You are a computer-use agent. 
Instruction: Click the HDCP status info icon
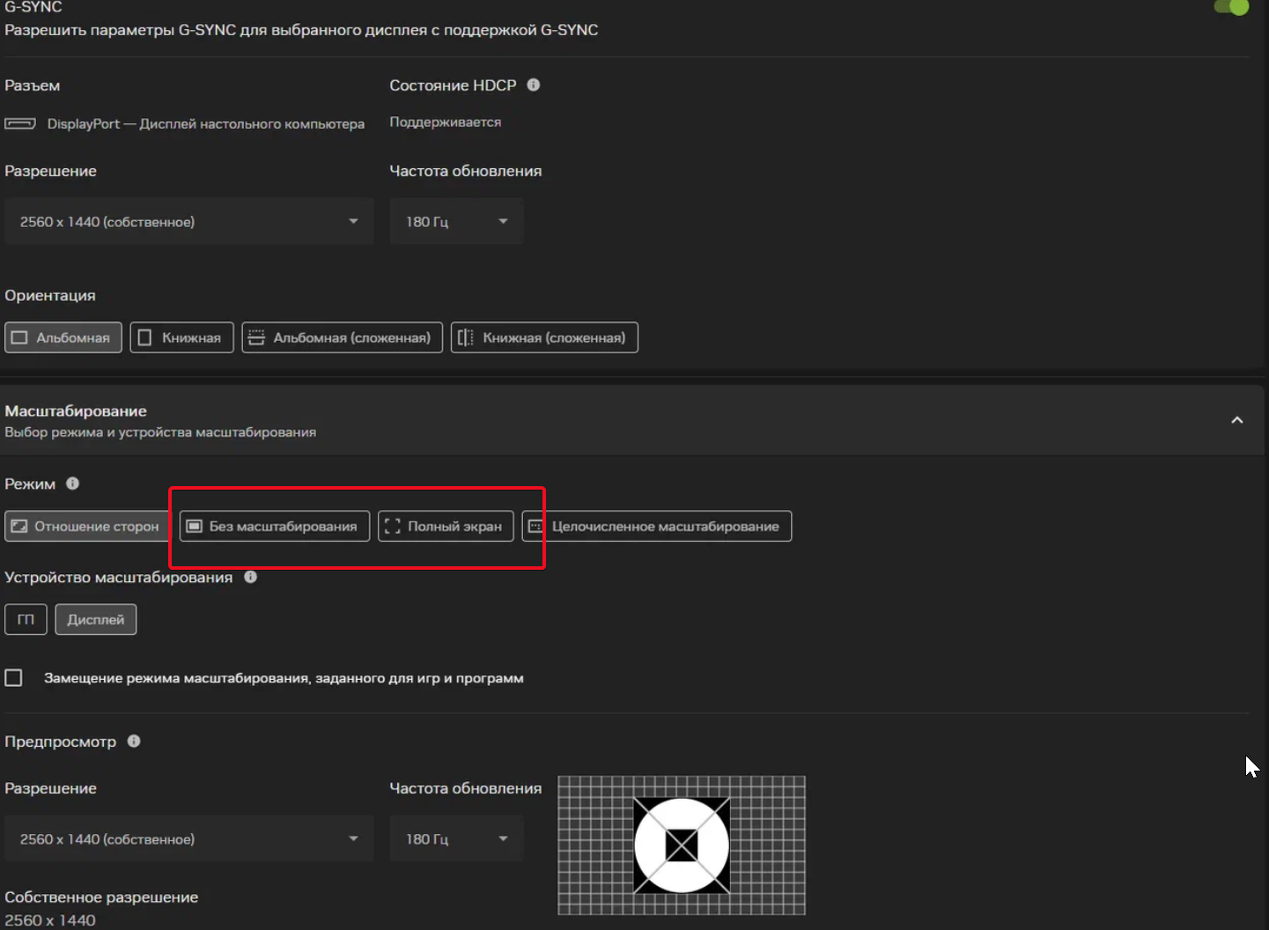533,85
